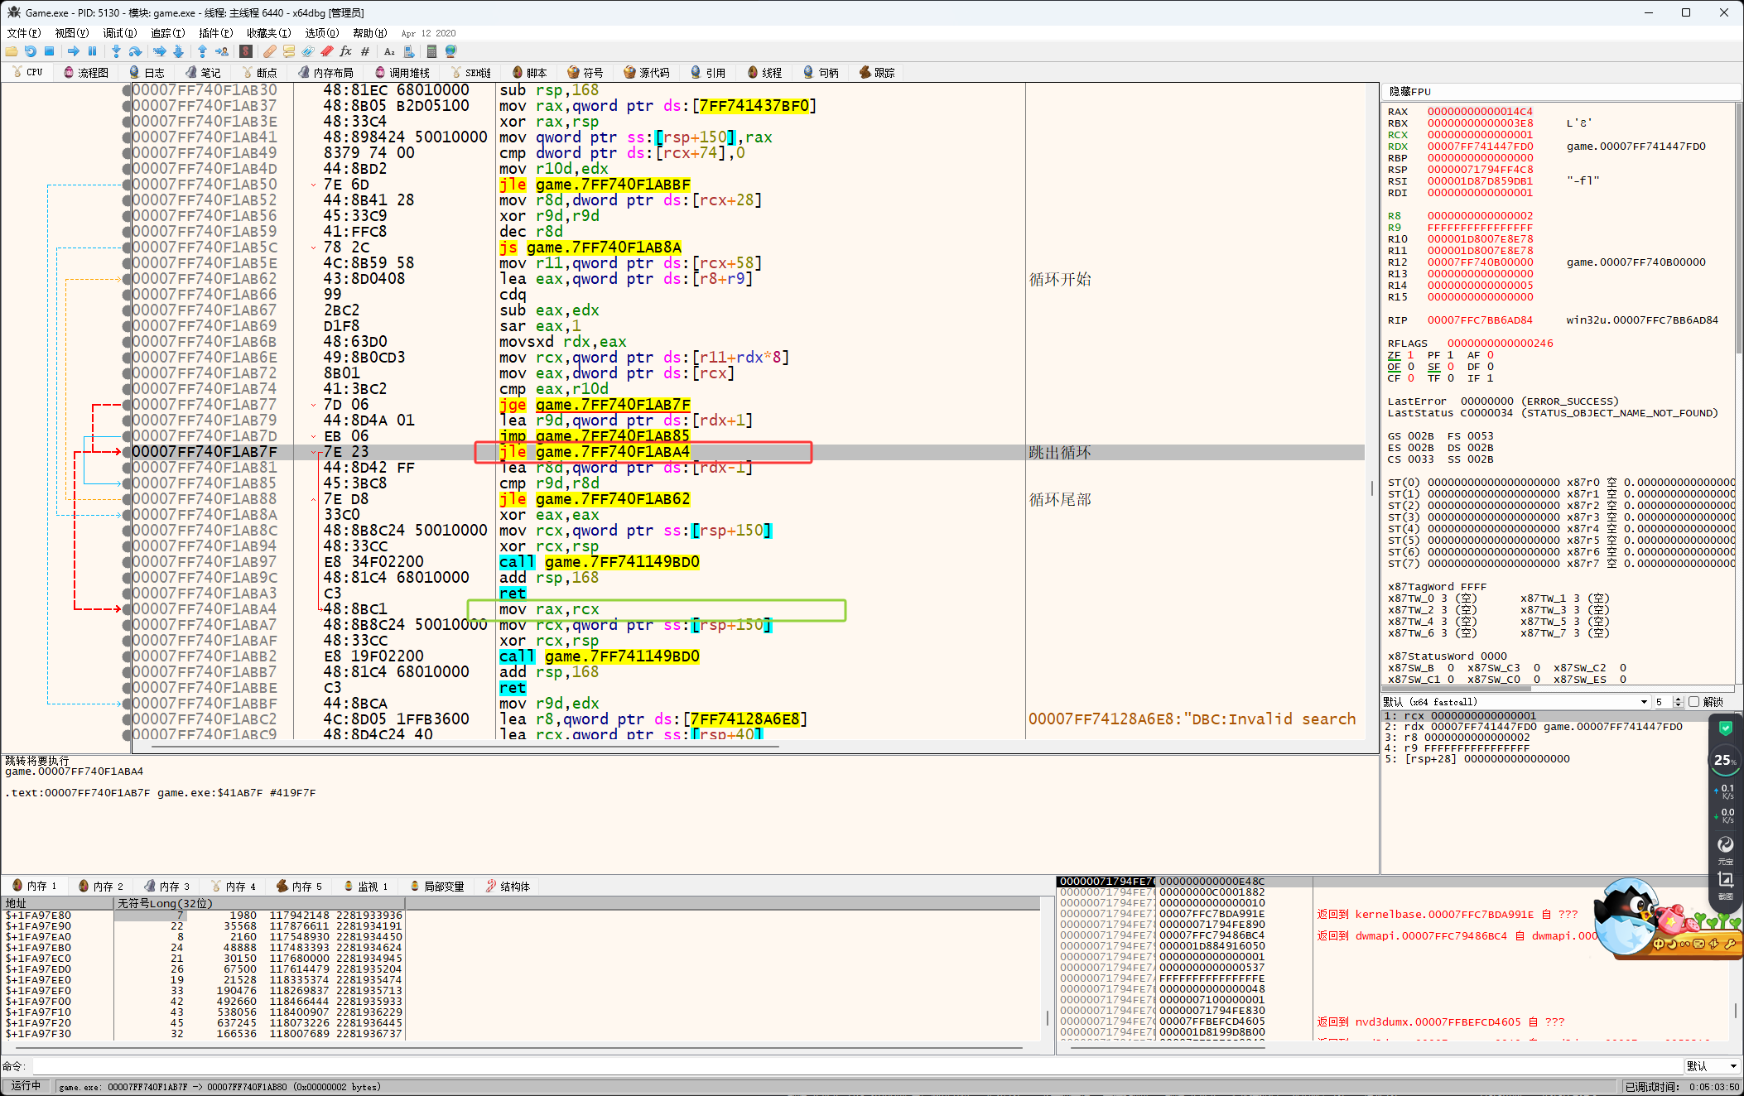Click the Restart debugging icon
The height and width of the screenshot is (1096, 1744).
coord(31,51)
